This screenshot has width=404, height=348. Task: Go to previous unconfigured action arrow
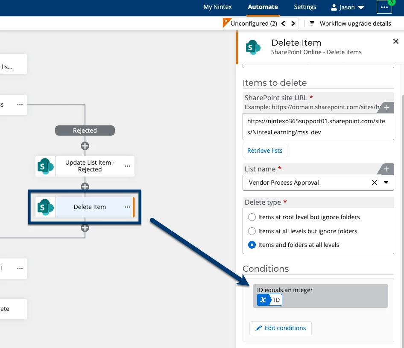283,23
